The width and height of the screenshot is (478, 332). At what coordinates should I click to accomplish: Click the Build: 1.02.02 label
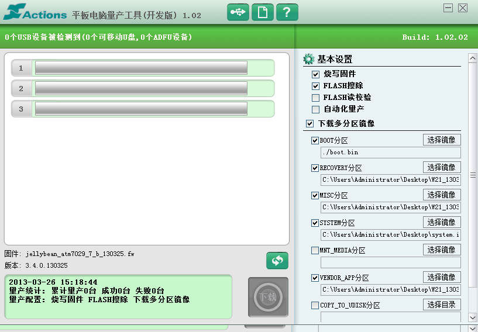click(435, 37)
